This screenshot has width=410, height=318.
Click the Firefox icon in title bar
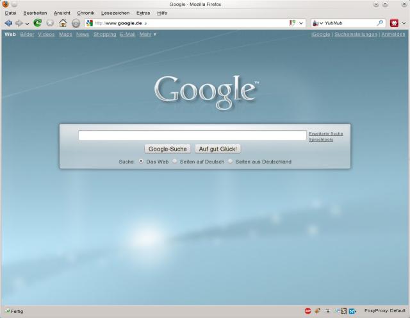point(5,4)
